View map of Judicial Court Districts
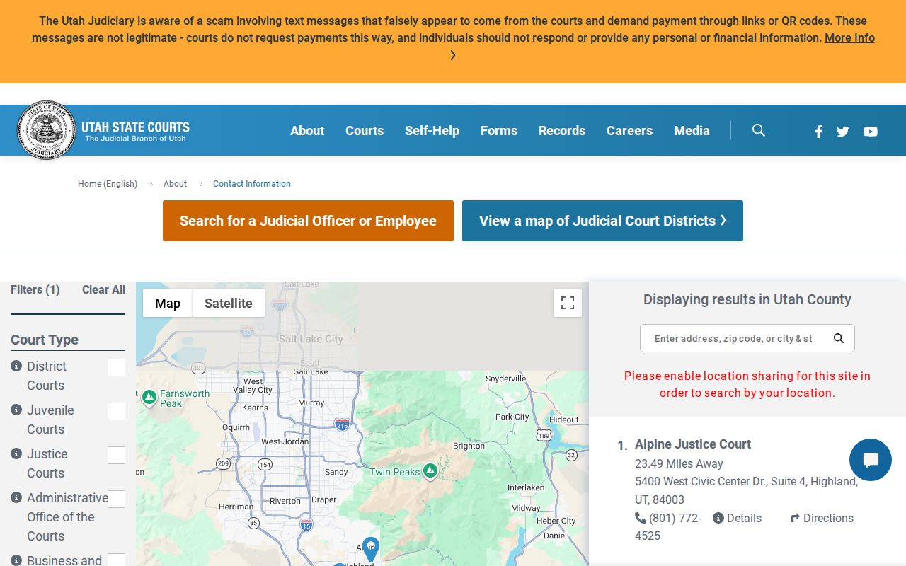 (x=602, y=221)
